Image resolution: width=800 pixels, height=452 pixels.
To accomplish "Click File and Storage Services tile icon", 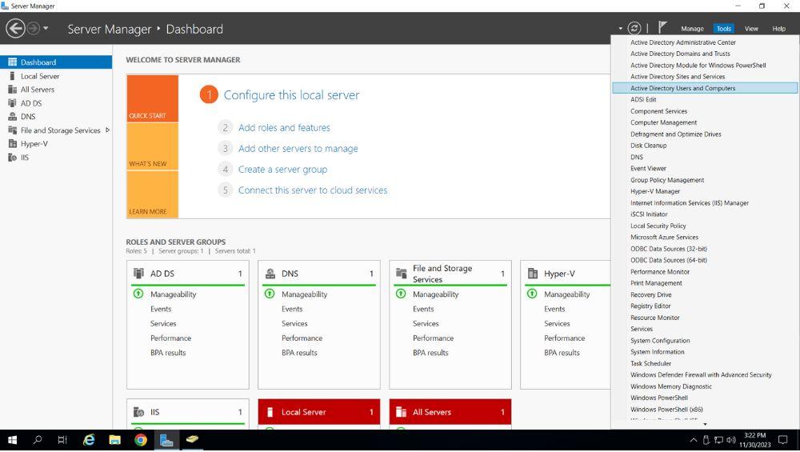I will pos(401,274).
